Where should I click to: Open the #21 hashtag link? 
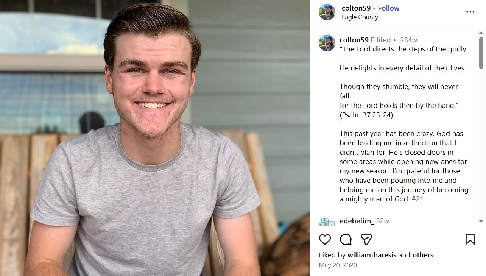417,199
